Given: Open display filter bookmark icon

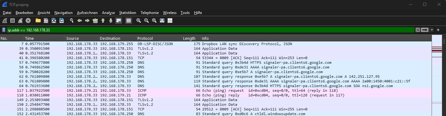Looking at the screenshot, I should tap(4, 30).
